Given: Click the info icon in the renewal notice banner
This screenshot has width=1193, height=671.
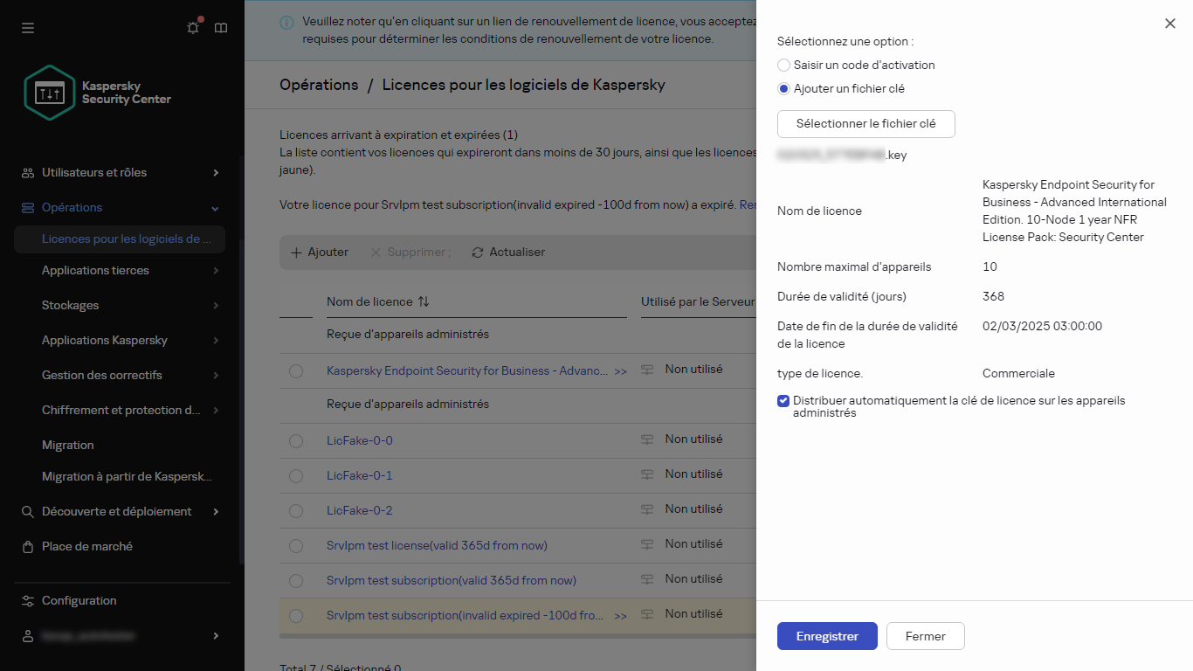Looking at the screenshot, I should (x=286, y=22).
